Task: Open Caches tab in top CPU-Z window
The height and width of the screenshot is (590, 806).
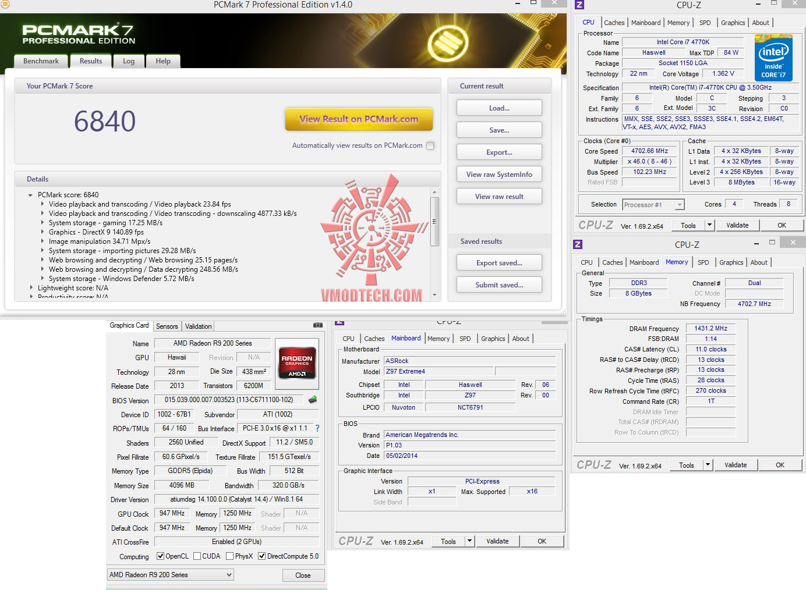Action: pos(614,23)
